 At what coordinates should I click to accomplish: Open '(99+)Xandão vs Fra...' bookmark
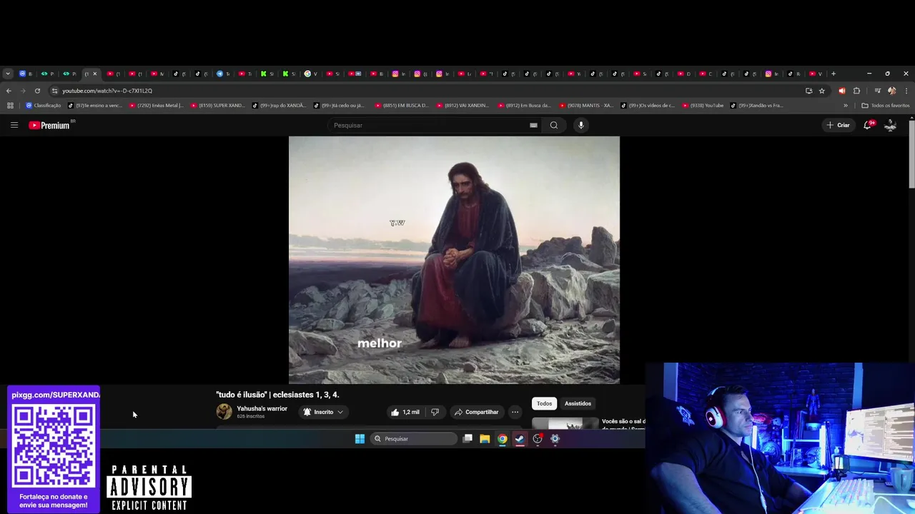(757, 106)
